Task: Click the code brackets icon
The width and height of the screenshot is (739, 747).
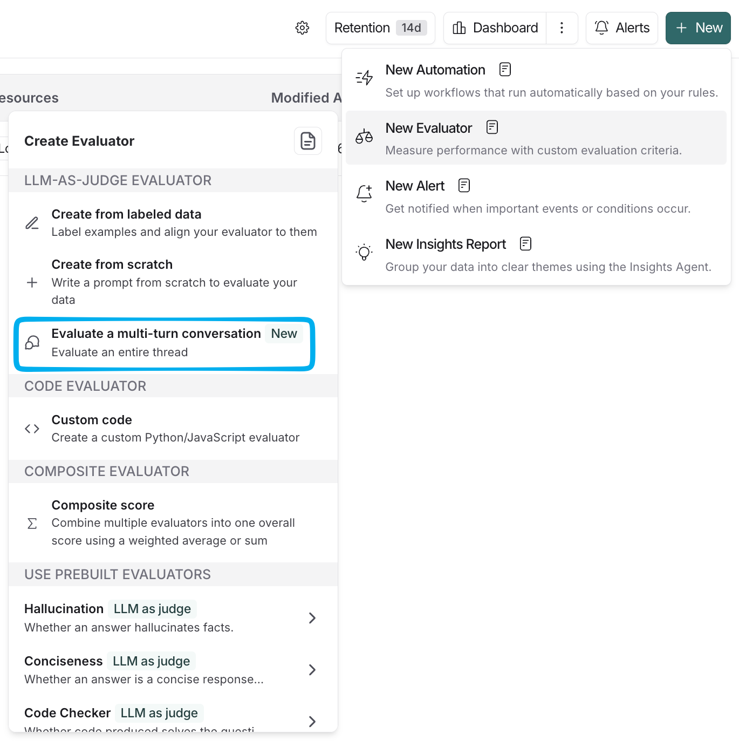Action: point(32,429)
